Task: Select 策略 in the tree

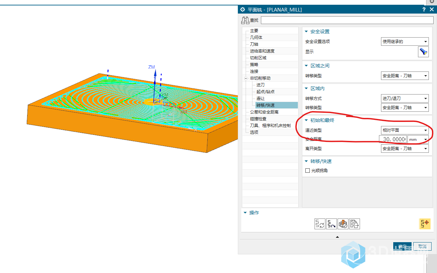Action: 254,65
